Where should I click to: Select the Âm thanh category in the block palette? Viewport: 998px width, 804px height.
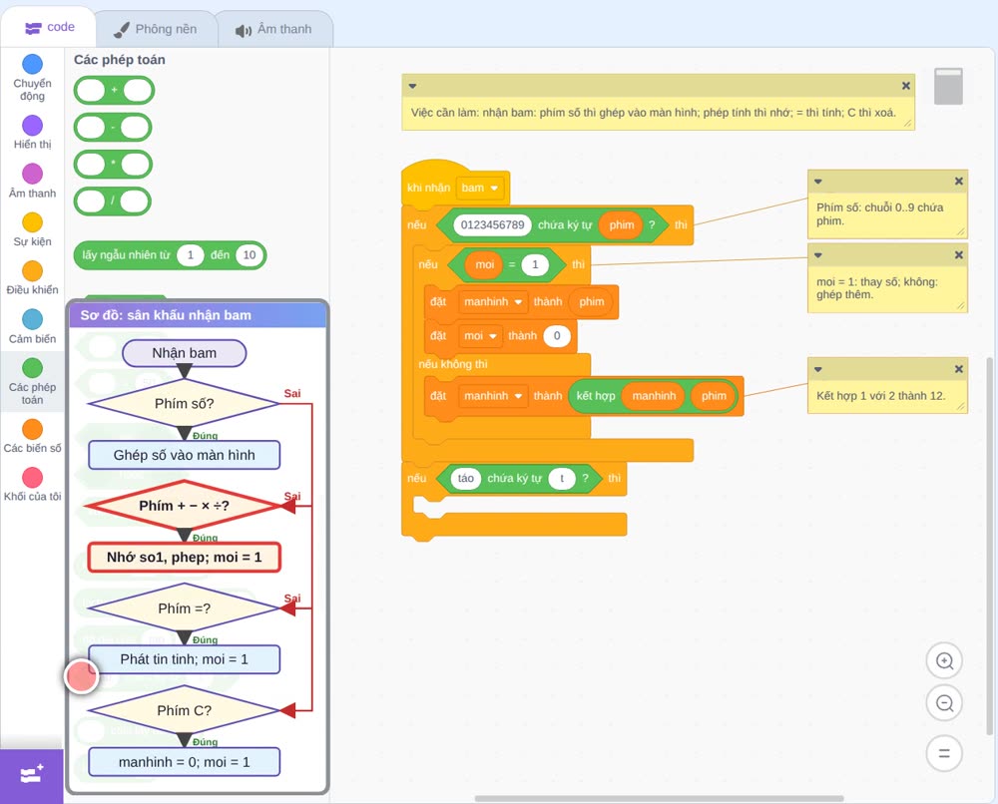coord(32,181)
